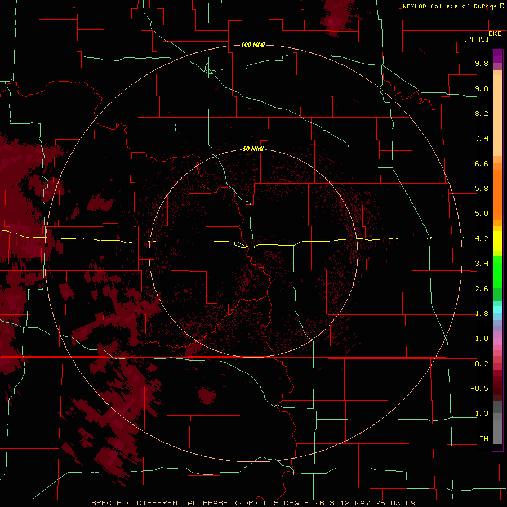The height and width of the screenshot is (507, 507).
Task: Click the 50 NMI range ring label
Action: click(x=253, y=149)
